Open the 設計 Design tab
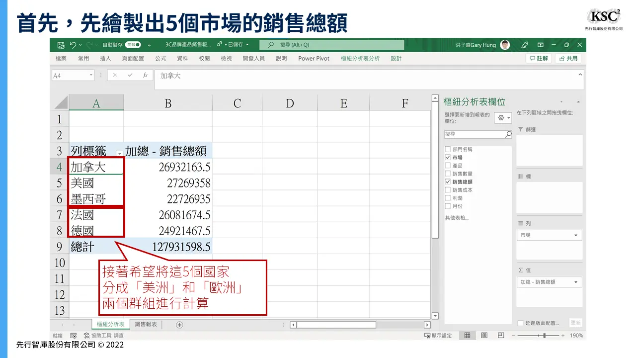Screen dimensions: 636x358 coord(396,58)
